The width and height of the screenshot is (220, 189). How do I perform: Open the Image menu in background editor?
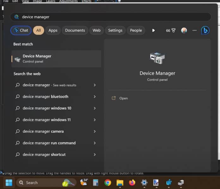tap(38, 1)
